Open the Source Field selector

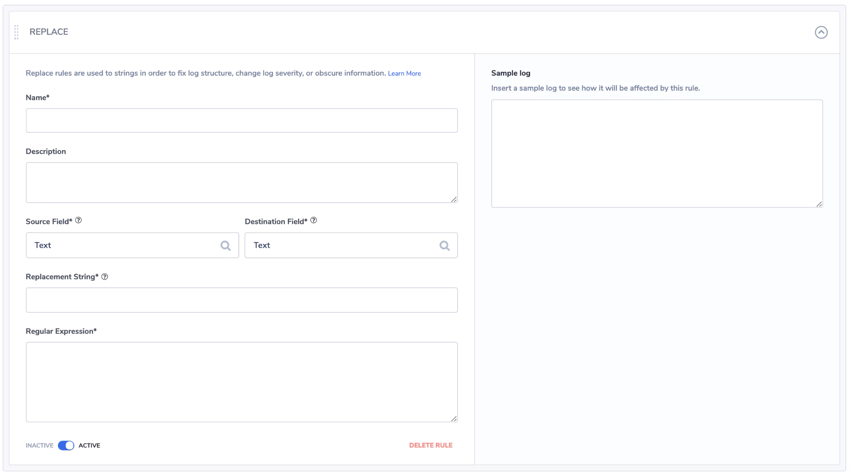(x=132, y=245)
